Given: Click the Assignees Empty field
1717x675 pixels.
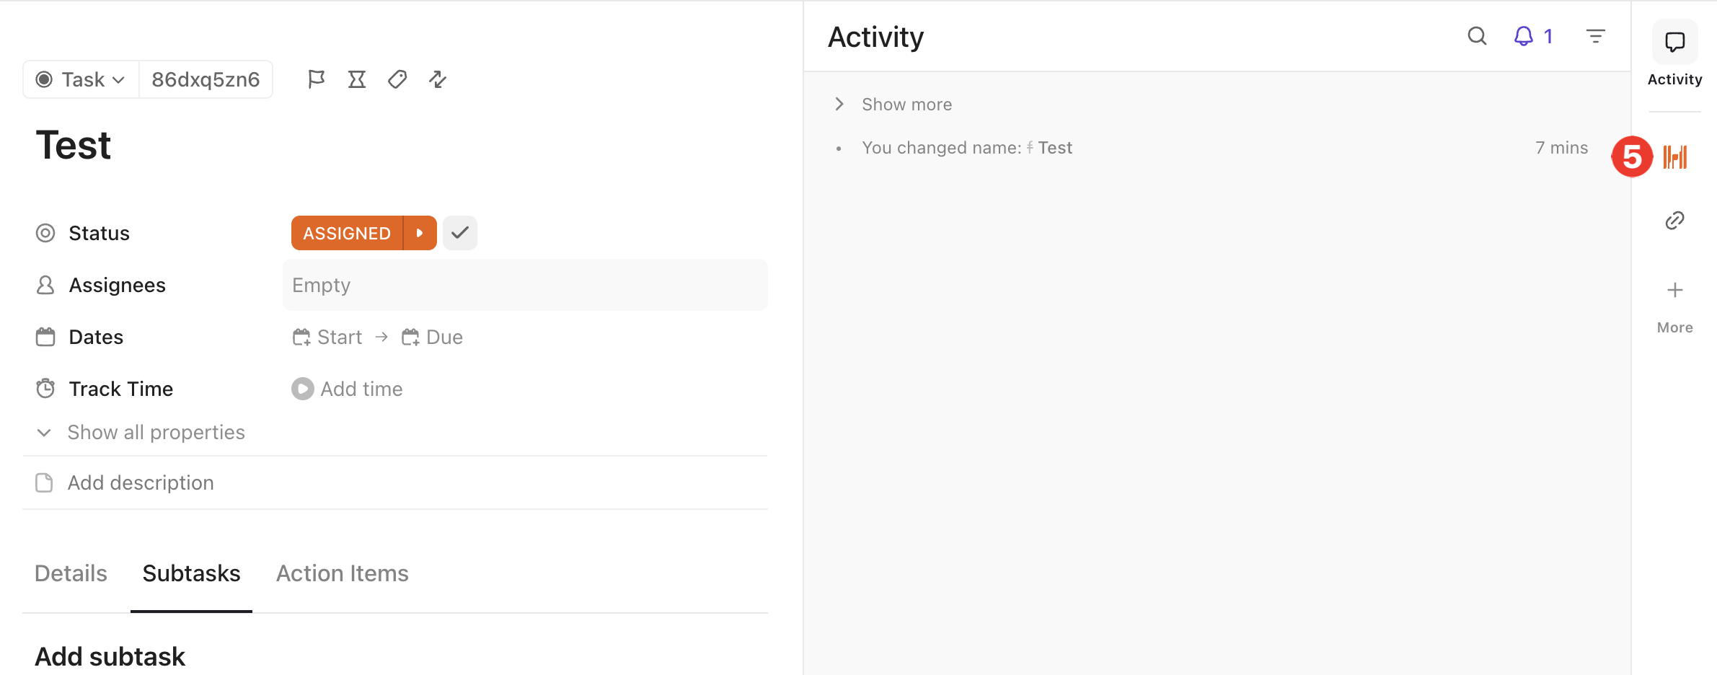Looking at the screenshot, I should click(524, 285).
